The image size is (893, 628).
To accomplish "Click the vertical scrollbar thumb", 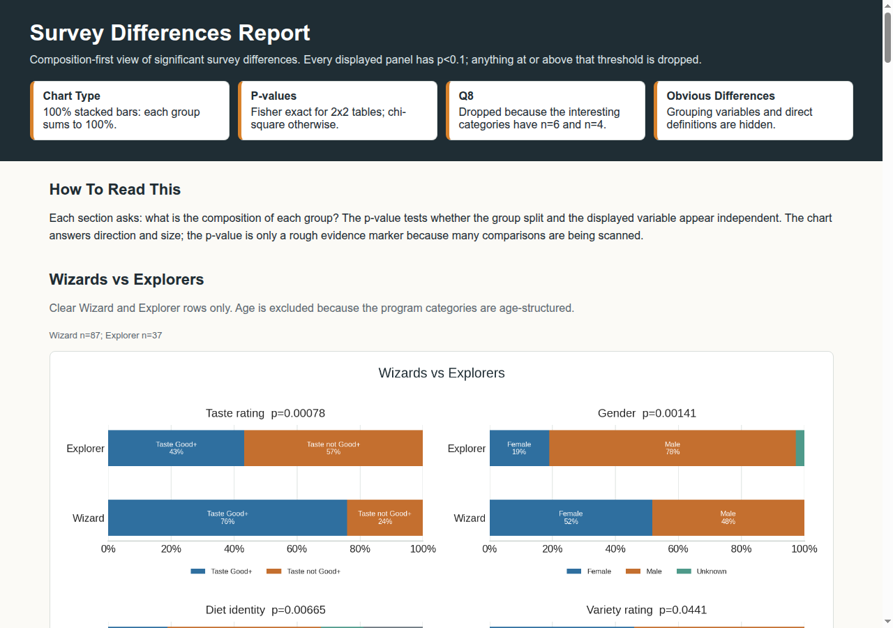I will click(x=887, y=38).
